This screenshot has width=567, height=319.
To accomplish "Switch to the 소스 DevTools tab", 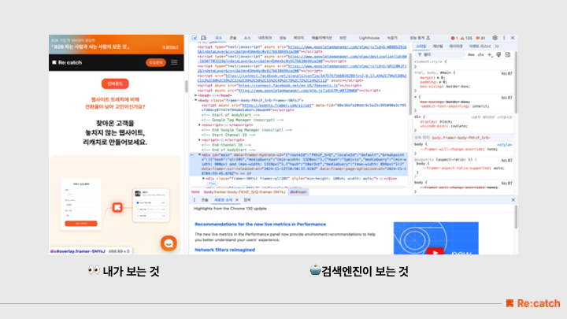I will (x=247, y=38).
